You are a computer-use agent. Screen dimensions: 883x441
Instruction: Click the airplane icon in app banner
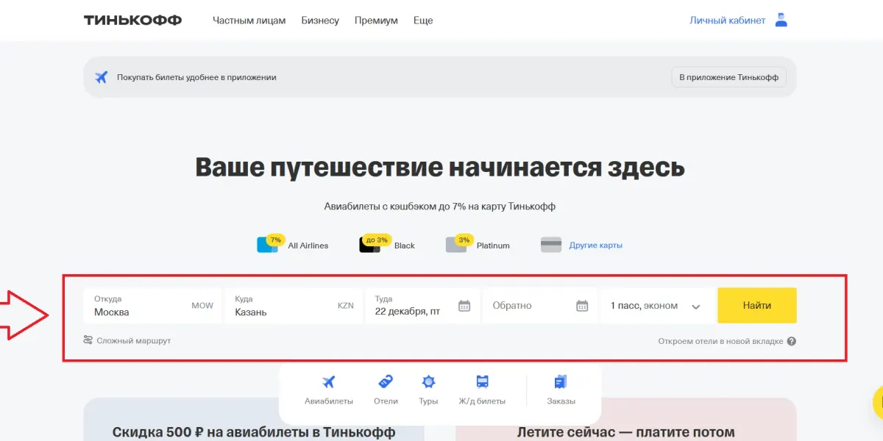[102, 77]
